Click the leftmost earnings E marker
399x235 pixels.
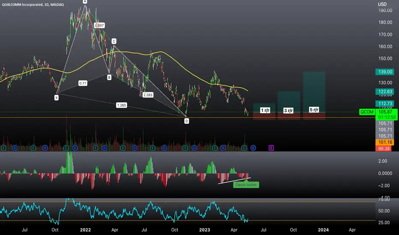(x=3, y=147)
